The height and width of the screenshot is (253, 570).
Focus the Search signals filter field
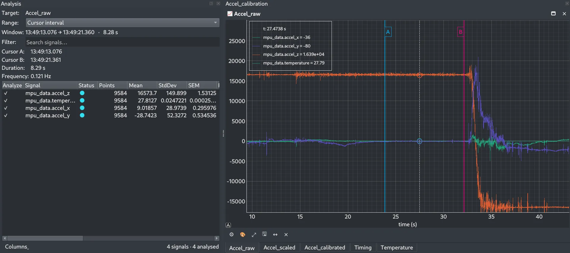point(122,42)
